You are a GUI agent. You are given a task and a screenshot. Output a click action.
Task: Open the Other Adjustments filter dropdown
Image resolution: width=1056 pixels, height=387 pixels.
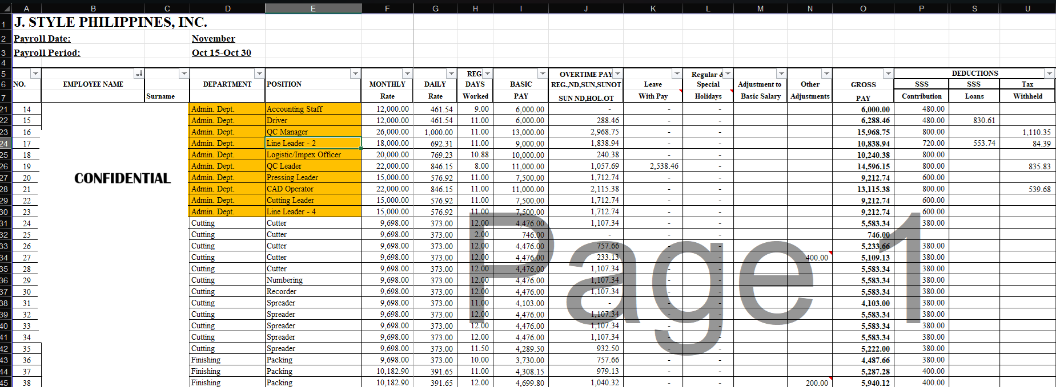826,74
